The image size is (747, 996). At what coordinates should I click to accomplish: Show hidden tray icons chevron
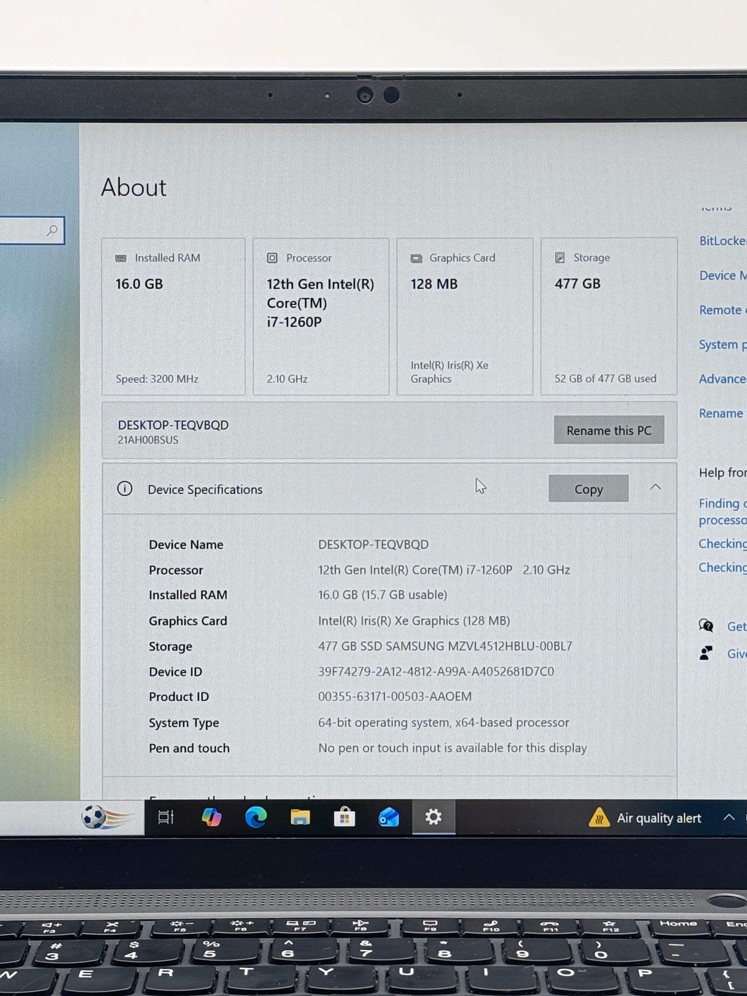point(729,817)
